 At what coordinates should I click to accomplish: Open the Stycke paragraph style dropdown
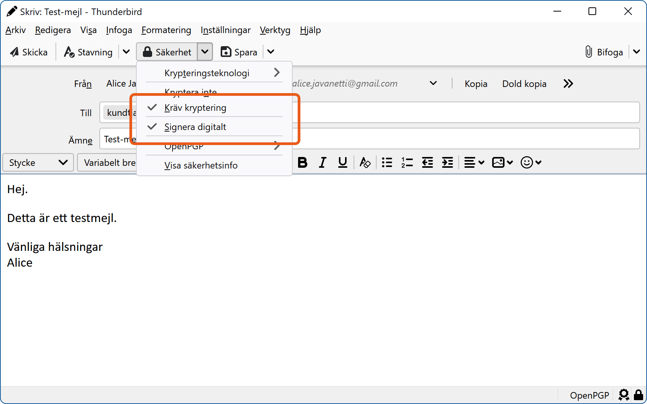[x=38, y=162]
